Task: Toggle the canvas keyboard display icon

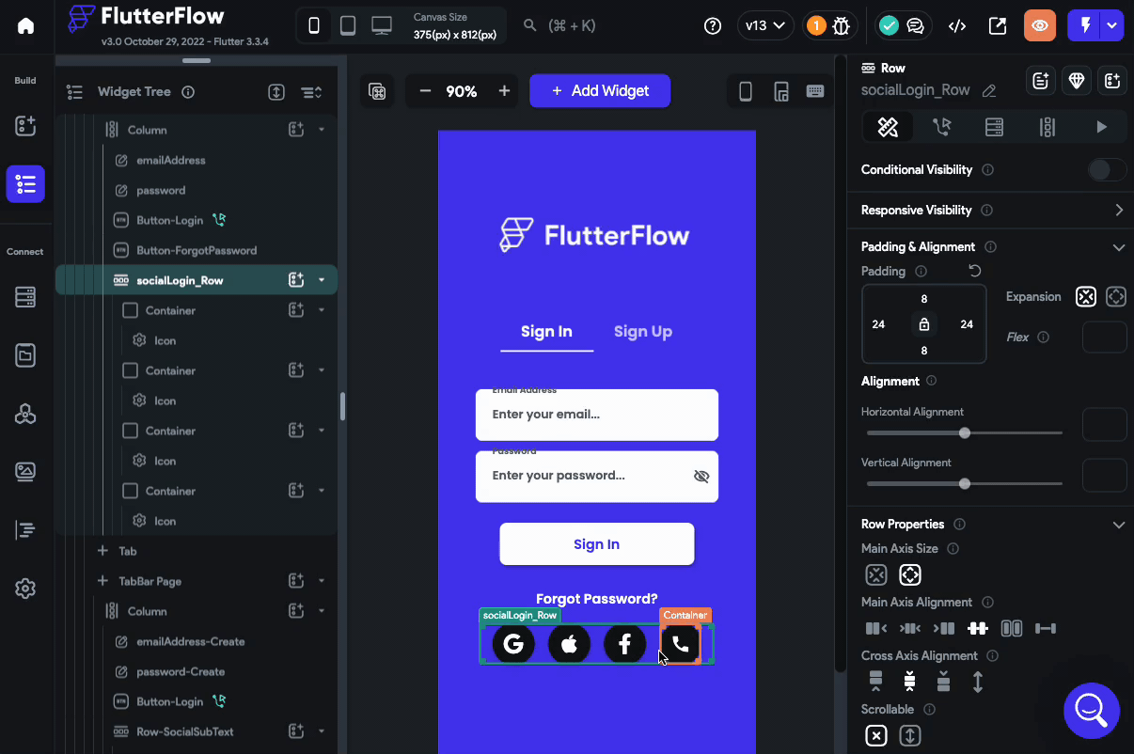Action: [815, 91]
